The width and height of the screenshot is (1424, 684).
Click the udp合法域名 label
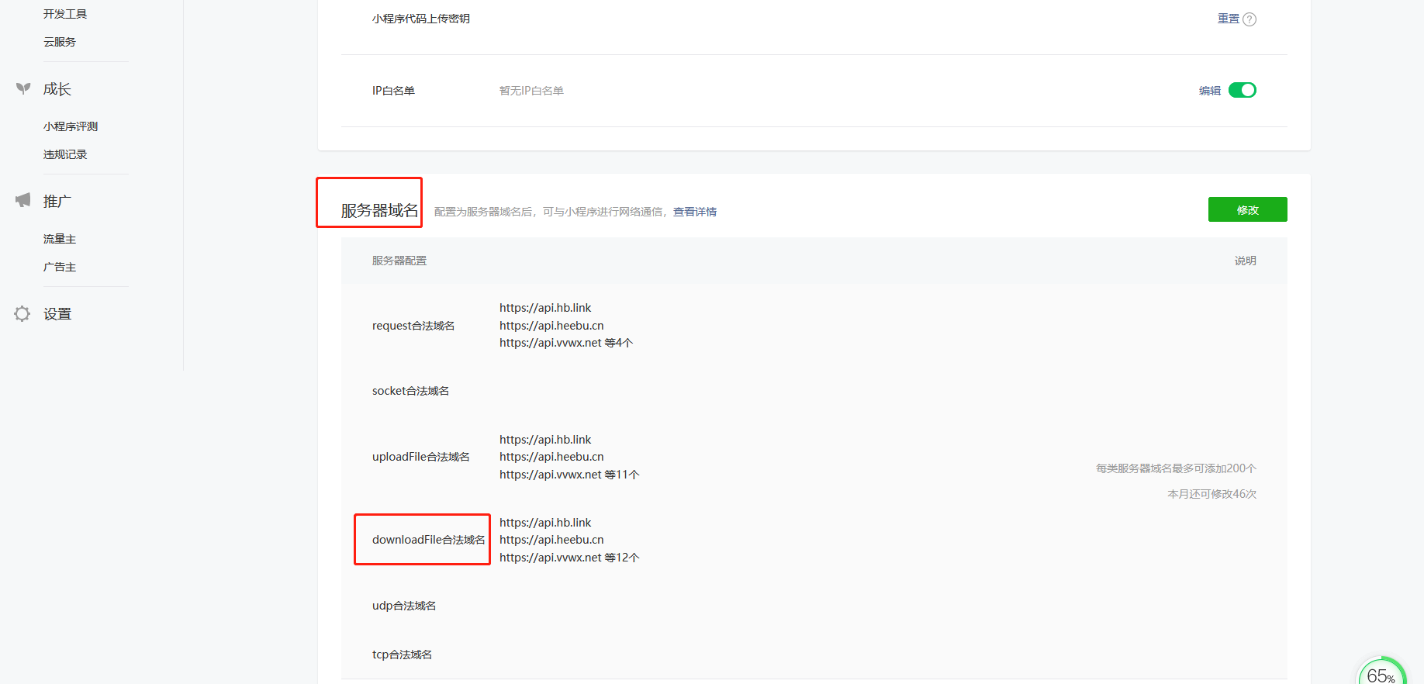pyautogui.click(x=404, y=606)
